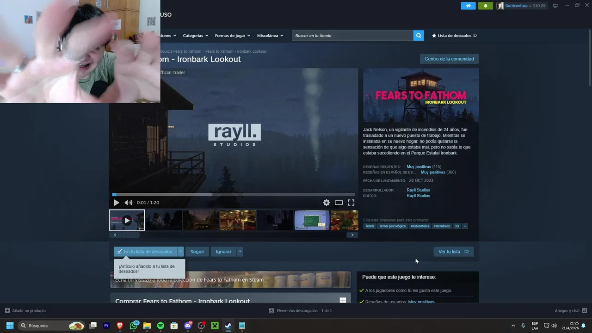Open Centro de la comunidad
This screenshot has height=333, width=592.
click(x=449, y=59)
